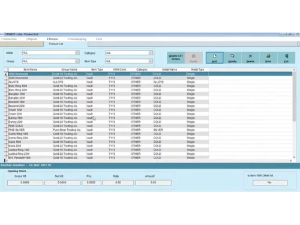The width and height of the screenshot is (300, 225).
Task: Select the Earing 18kt item
Action: tap(16, 118)
